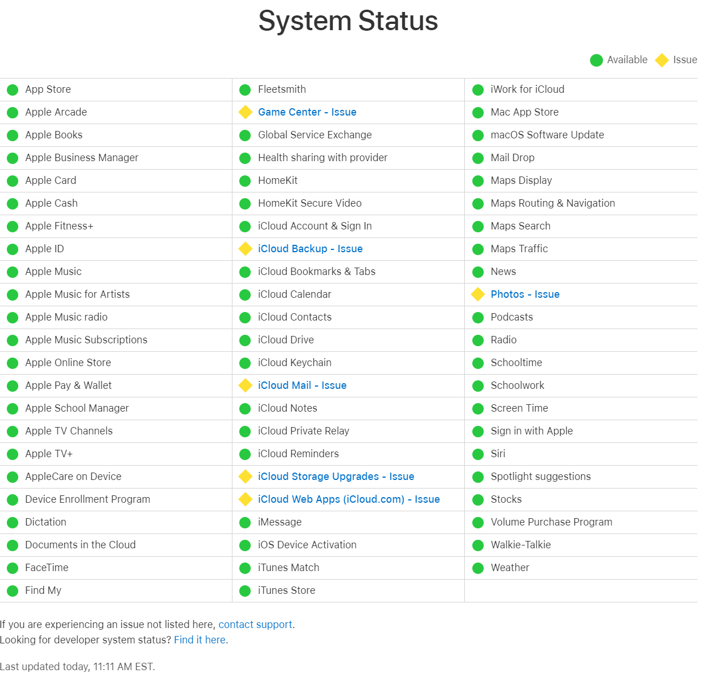Click the yellow issue icon next to iCloud Backup

click(x=245, y=249)
